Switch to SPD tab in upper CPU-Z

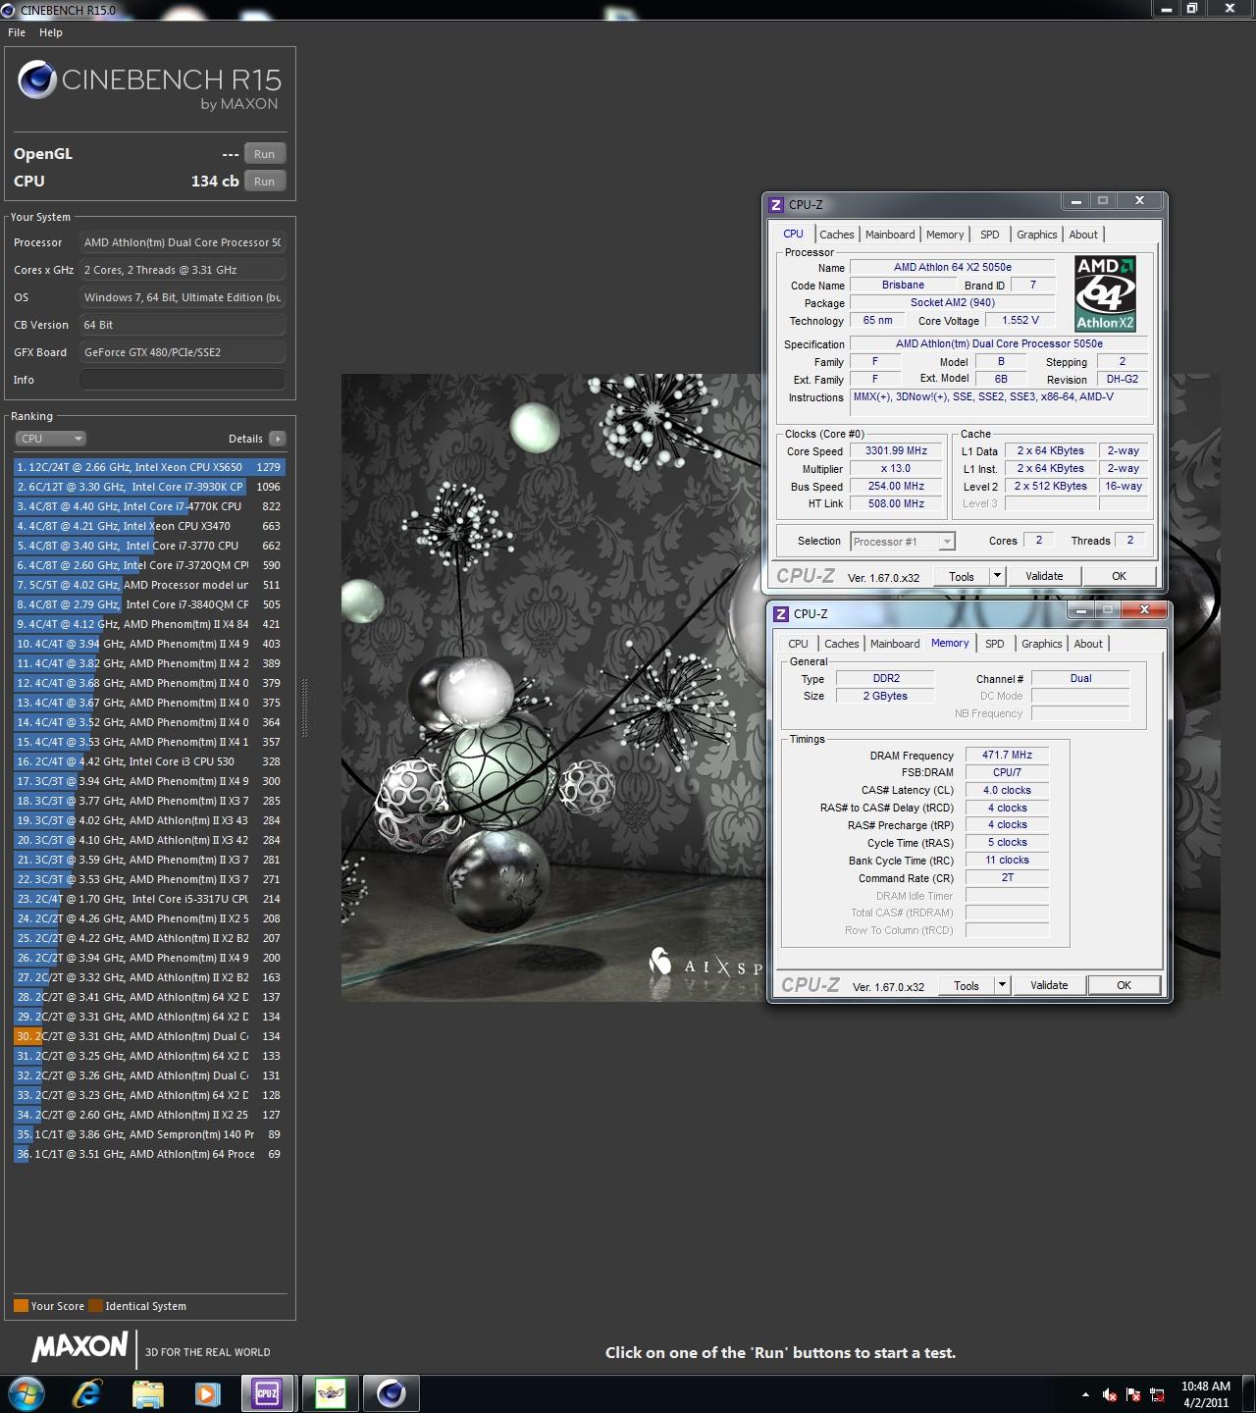(990, 235)
